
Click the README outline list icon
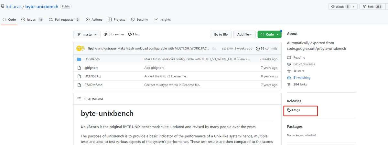tap(79, 99)
